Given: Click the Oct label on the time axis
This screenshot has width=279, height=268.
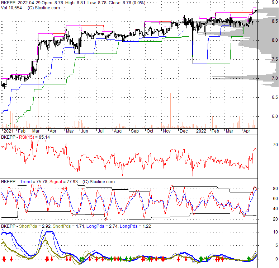Looking at the screenshot, I should (x=150, y=131).
